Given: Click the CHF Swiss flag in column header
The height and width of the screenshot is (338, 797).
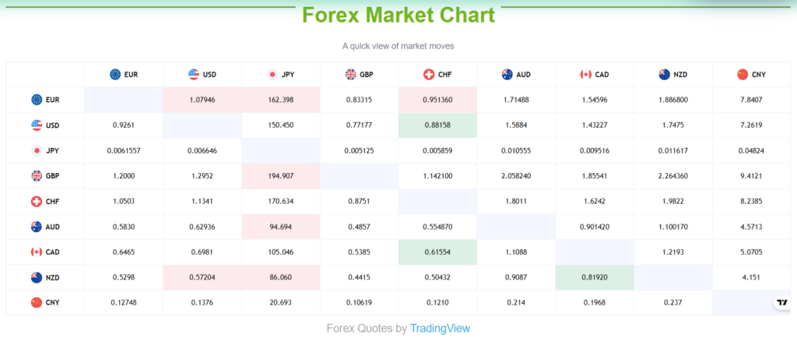Looking at the screenshot, I should [x=429, y=75].
